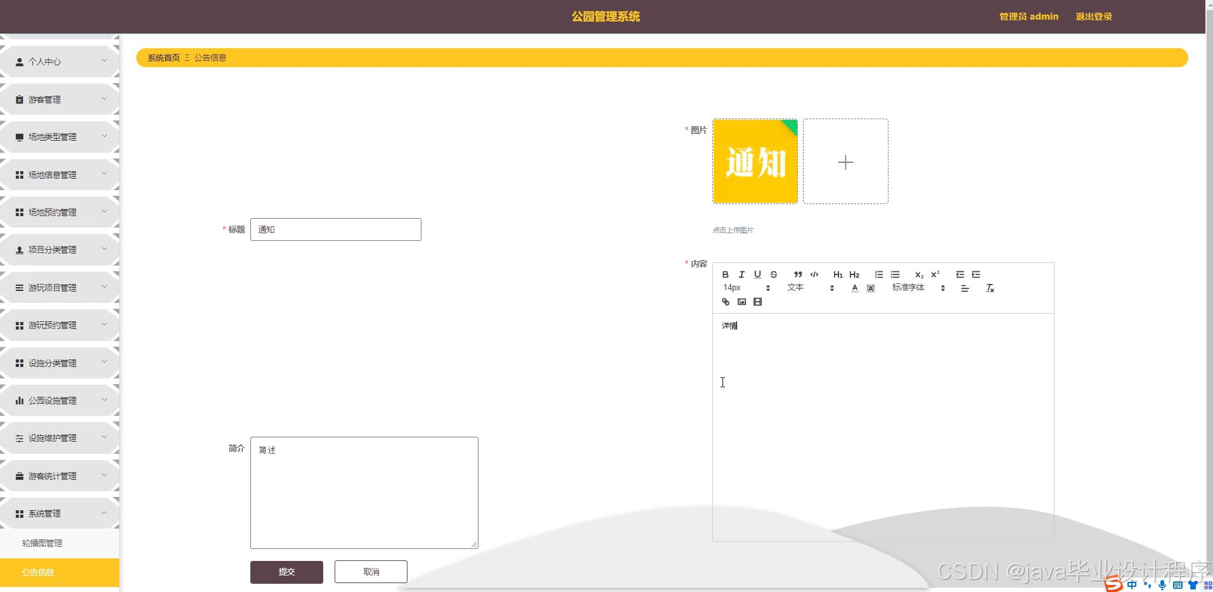Screen dimensions: 1213x592
Task: Expand the 个人中心 sidebar menu
Action: 60,61
